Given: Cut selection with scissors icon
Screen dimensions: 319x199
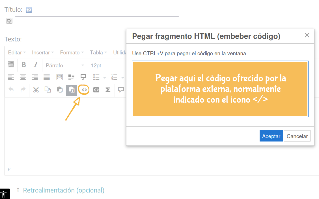Looking at the screenshot, I should [x=36, y=90].
